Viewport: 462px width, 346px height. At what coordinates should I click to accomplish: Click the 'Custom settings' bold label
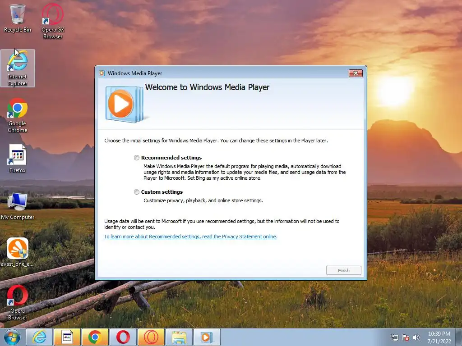pyautogui.click(x=162, y=192)
